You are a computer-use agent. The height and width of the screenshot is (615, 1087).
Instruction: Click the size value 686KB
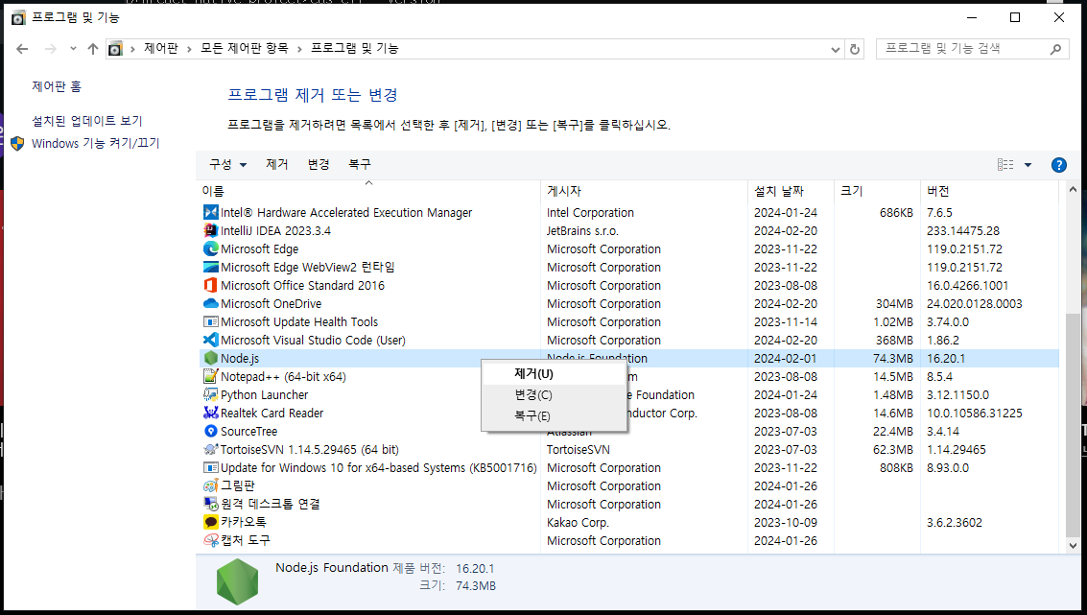896,212
